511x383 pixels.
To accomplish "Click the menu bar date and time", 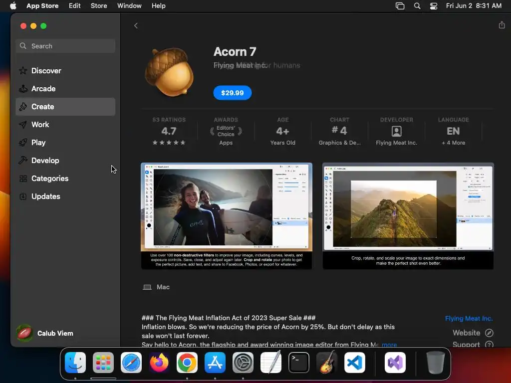I will [x=474, y=6].
